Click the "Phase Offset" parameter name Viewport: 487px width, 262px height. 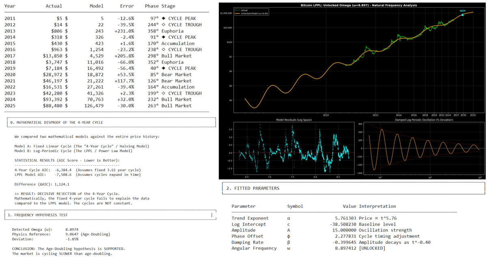[x=247, y=236]
